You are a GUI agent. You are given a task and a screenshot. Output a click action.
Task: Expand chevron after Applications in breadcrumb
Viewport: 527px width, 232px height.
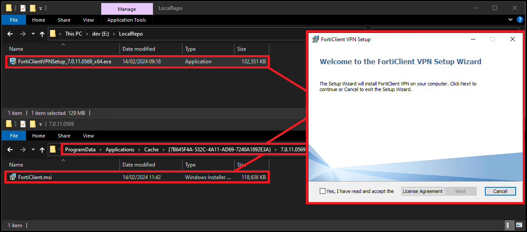click(139, 150)
